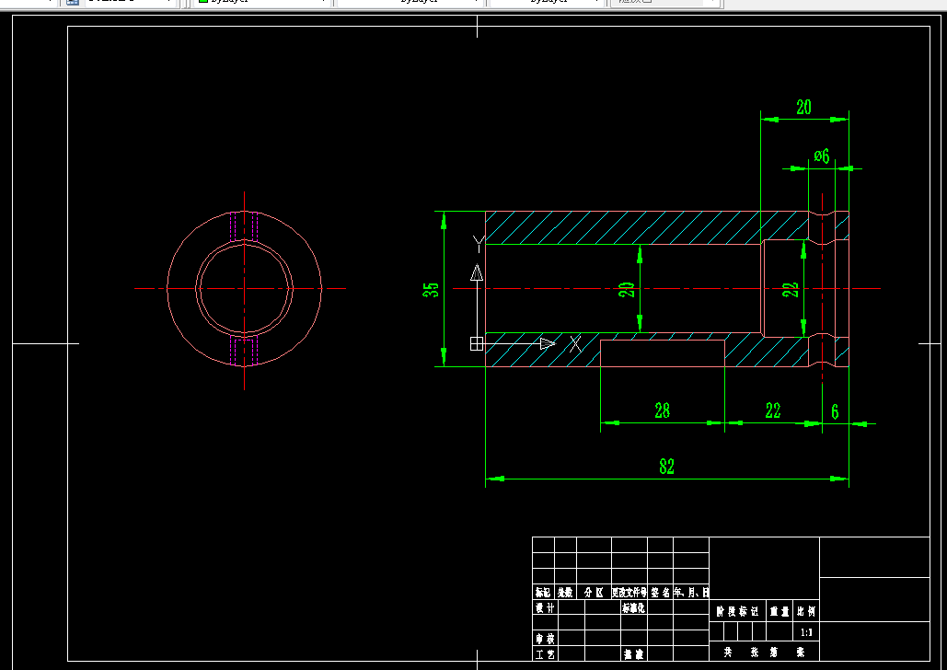Select the 比例 header cell

click(806, 611)
